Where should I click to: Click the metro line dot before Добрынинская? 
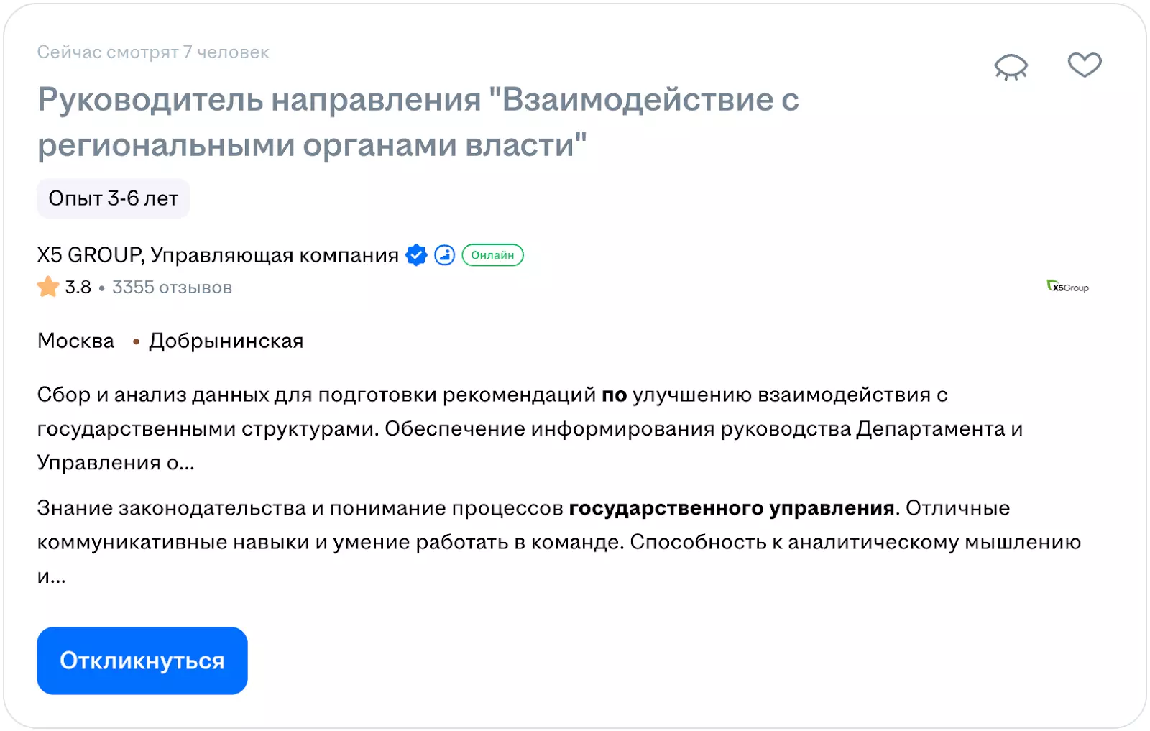136,341
